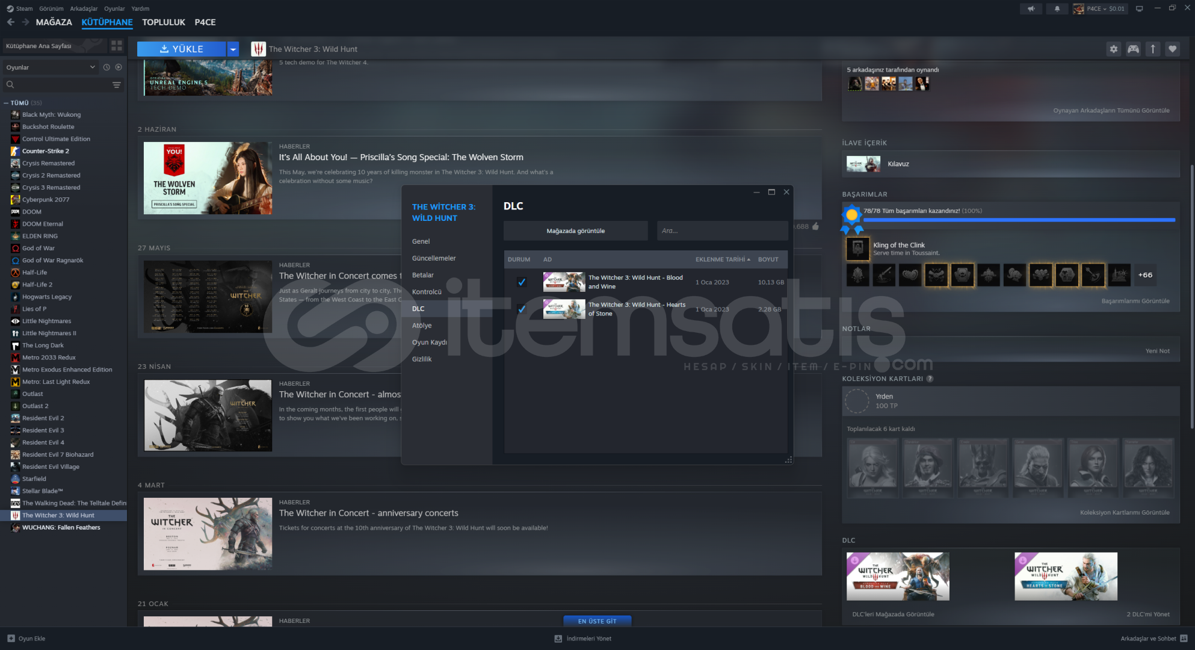Screen dimensions: 1195x650
Task: Open the Oyunlar menu in menu bar
Action: 114,8
